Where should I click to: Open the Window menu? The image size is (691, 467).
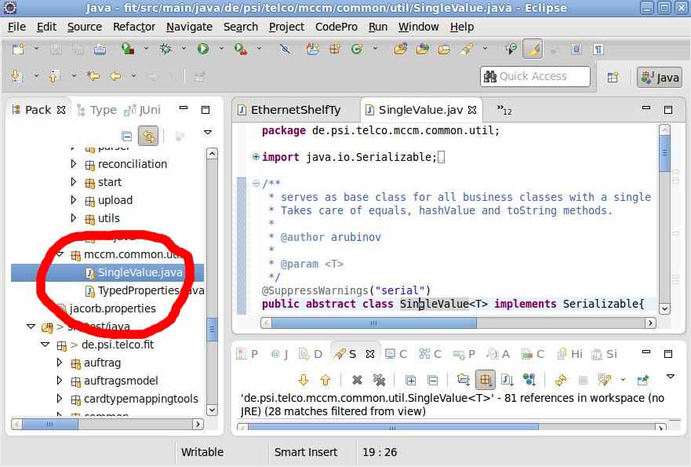pyautogui.click(x=419, y=27)
